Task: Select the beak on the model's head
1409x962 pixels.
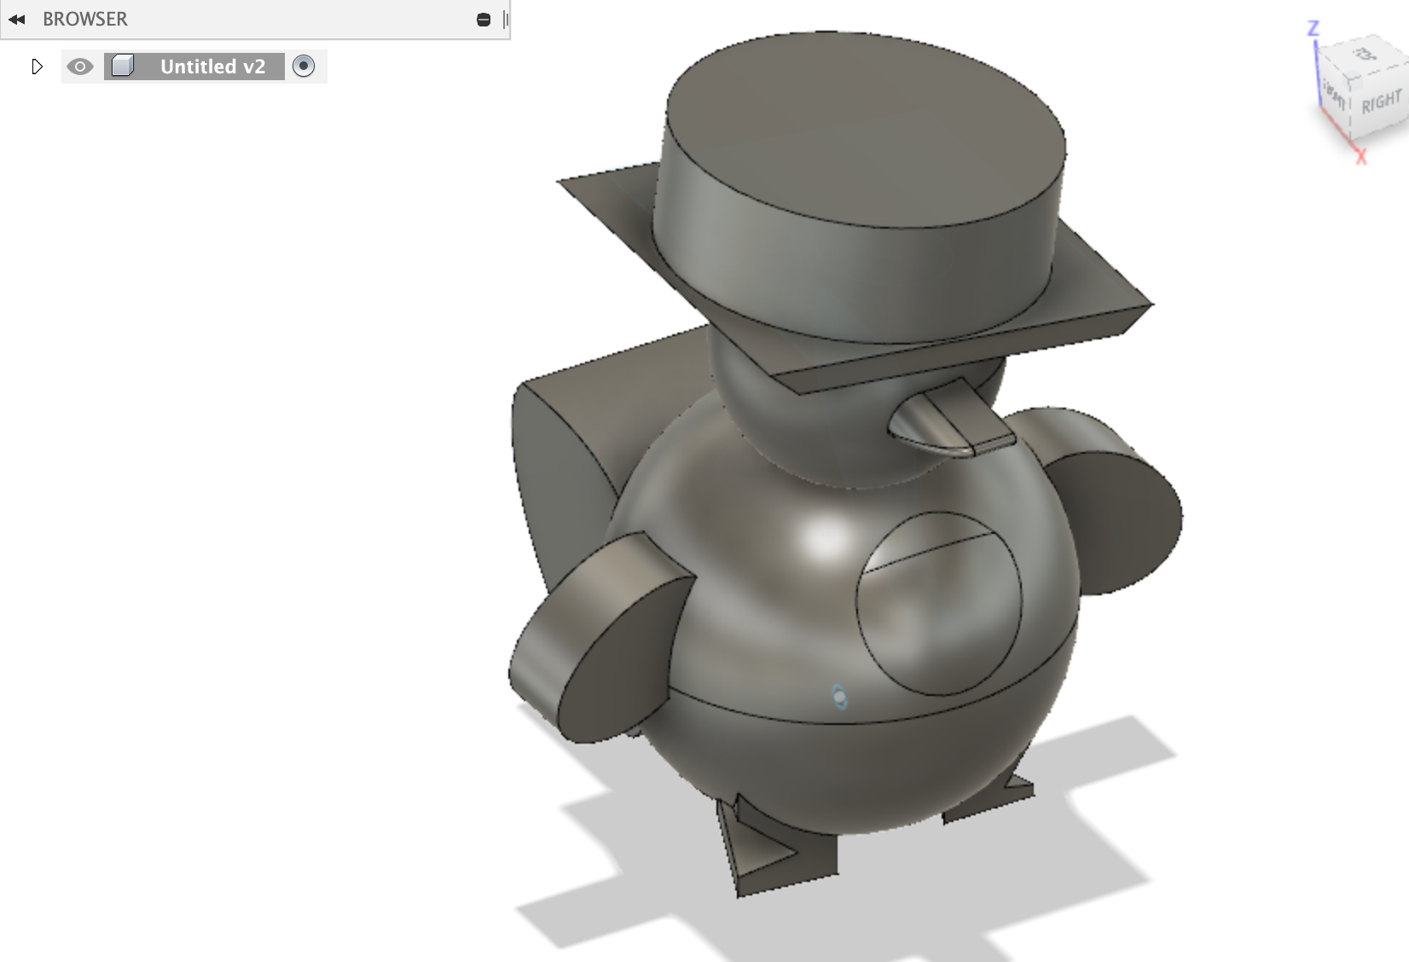Action: click(x=951, y=420)
